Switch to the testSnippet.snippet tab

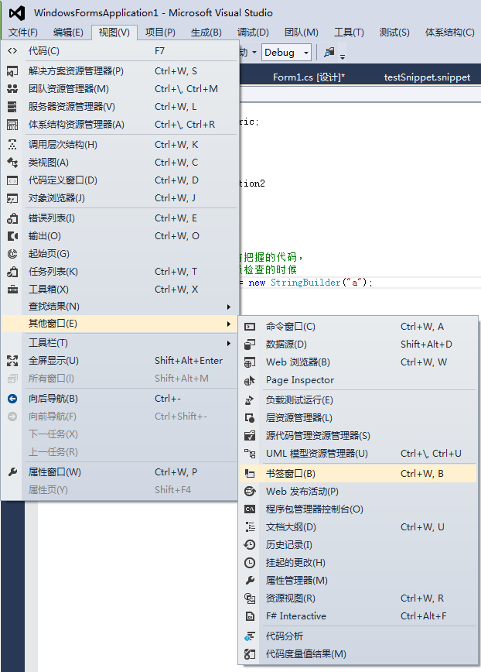(427, 77)
